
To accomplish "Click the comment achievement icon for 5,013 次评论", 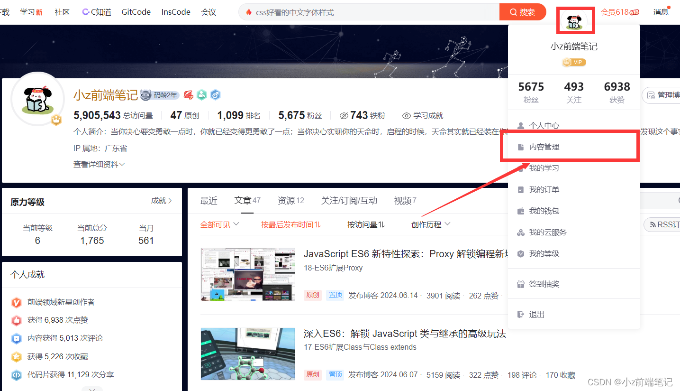I will (17, 338).
